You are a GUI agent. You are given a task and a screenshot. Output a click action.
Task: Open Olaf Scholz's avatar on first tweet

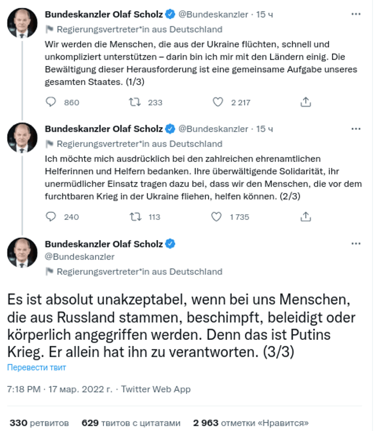tap(22, 23)
